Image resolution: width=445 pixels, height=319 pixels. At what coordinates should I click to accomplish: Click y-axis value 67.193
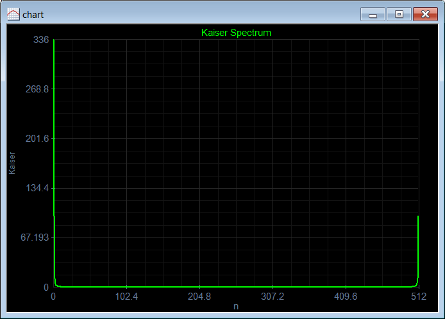[x=35, y=237]
